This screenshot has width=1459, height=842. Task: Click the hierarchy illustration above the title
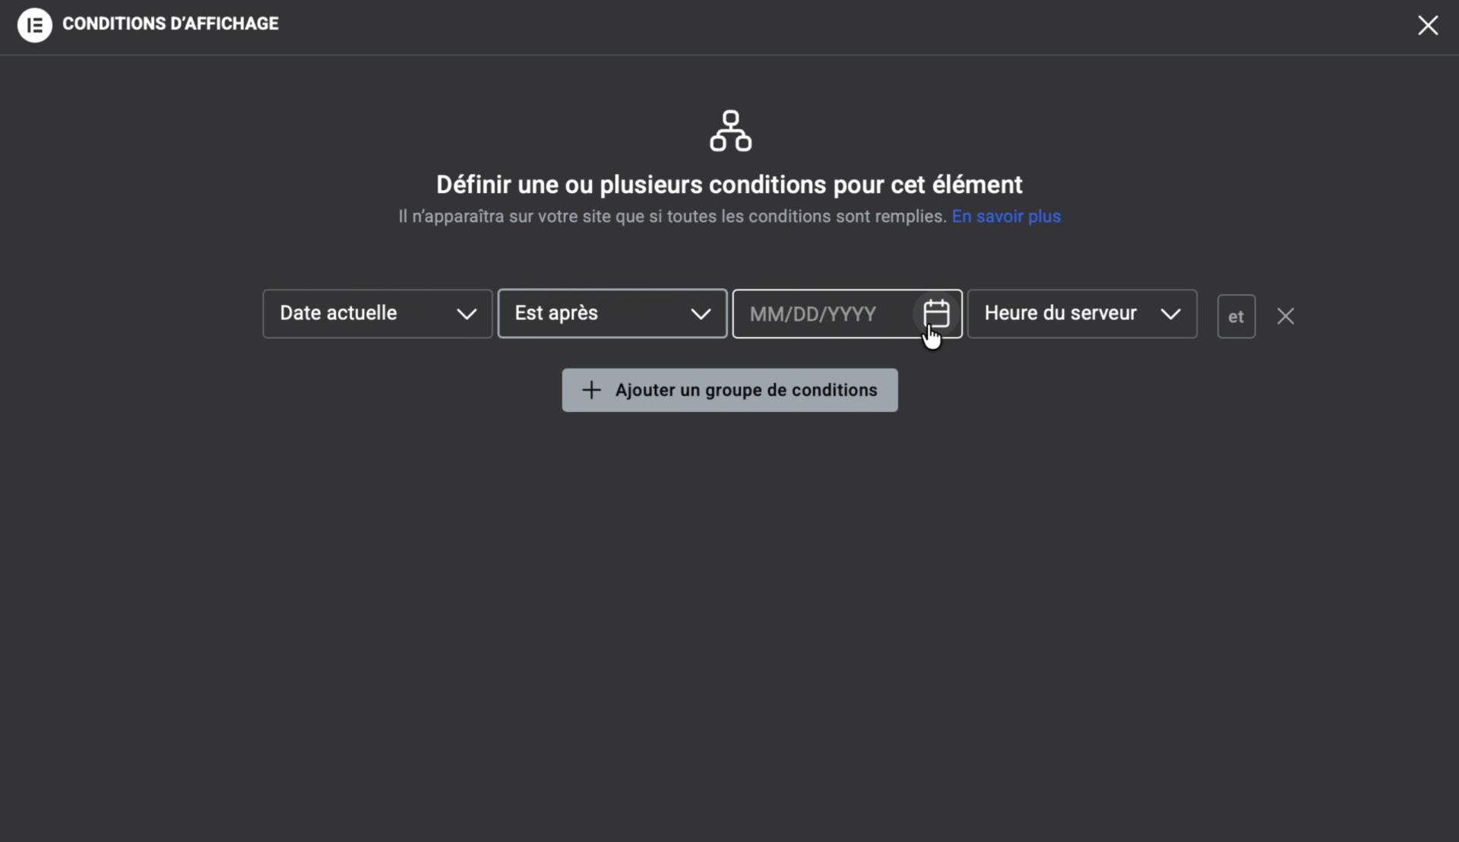[x=729, y=131]
